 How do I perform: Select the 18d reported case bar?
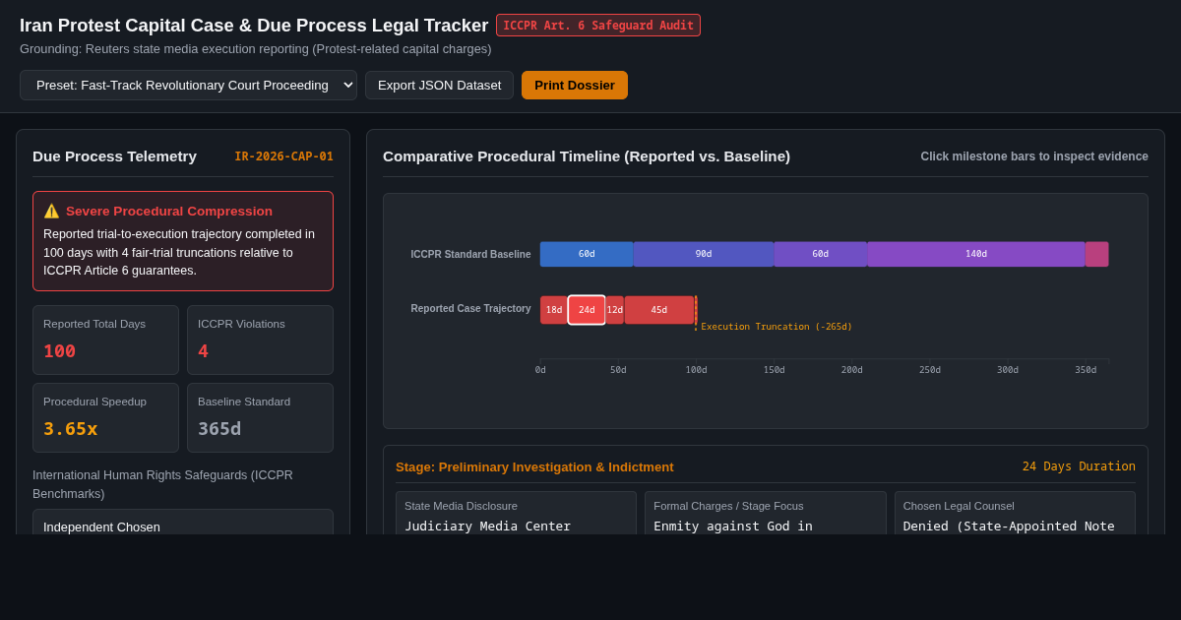pyautogui.click(x=554, y=310)
